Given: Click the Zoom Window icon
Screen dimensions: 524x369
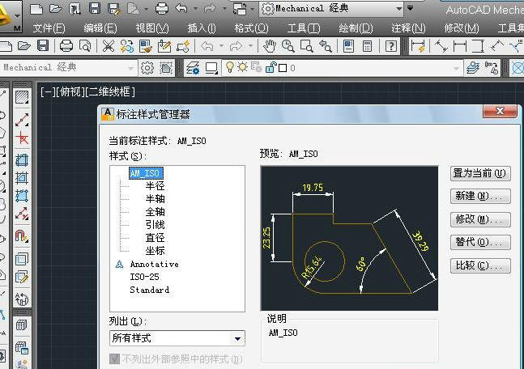Looking at the screenshot, I should [306, 46].
